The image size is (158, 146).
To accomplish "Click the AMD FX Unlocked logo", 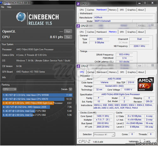I will pos(146,84).
